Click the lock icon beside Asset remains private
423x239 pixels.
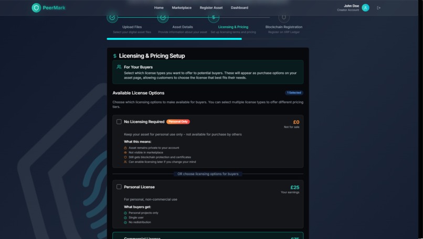125,148
